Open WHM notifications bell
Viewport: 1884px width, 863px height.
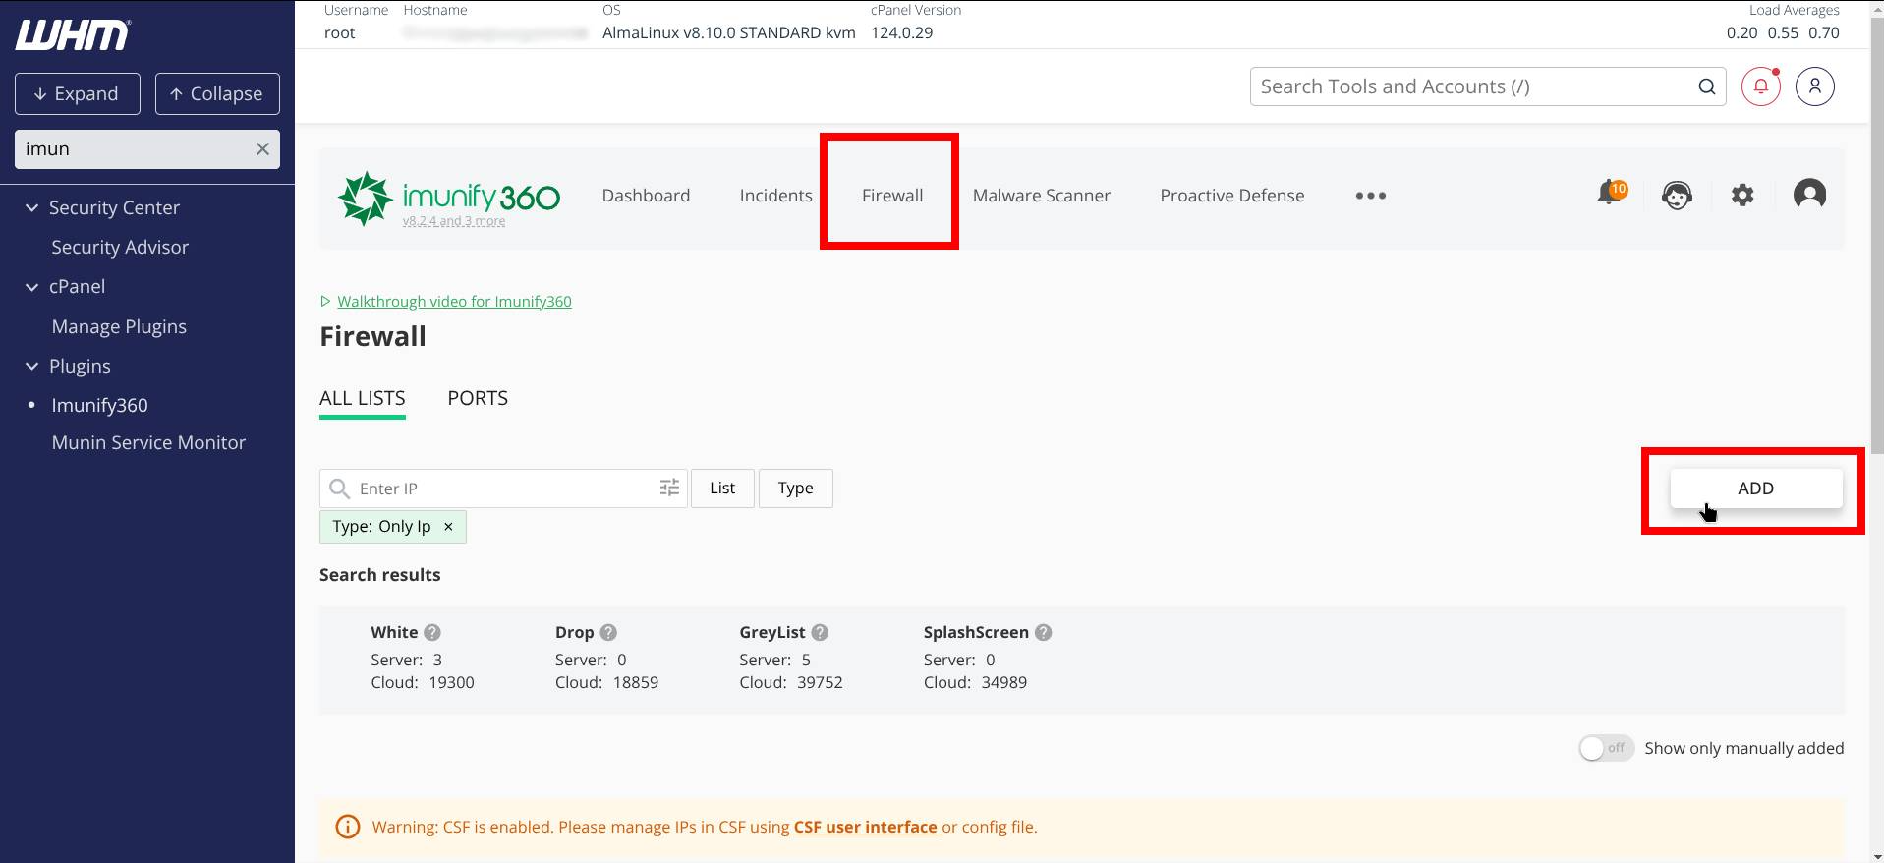(x=1761, y=86)
